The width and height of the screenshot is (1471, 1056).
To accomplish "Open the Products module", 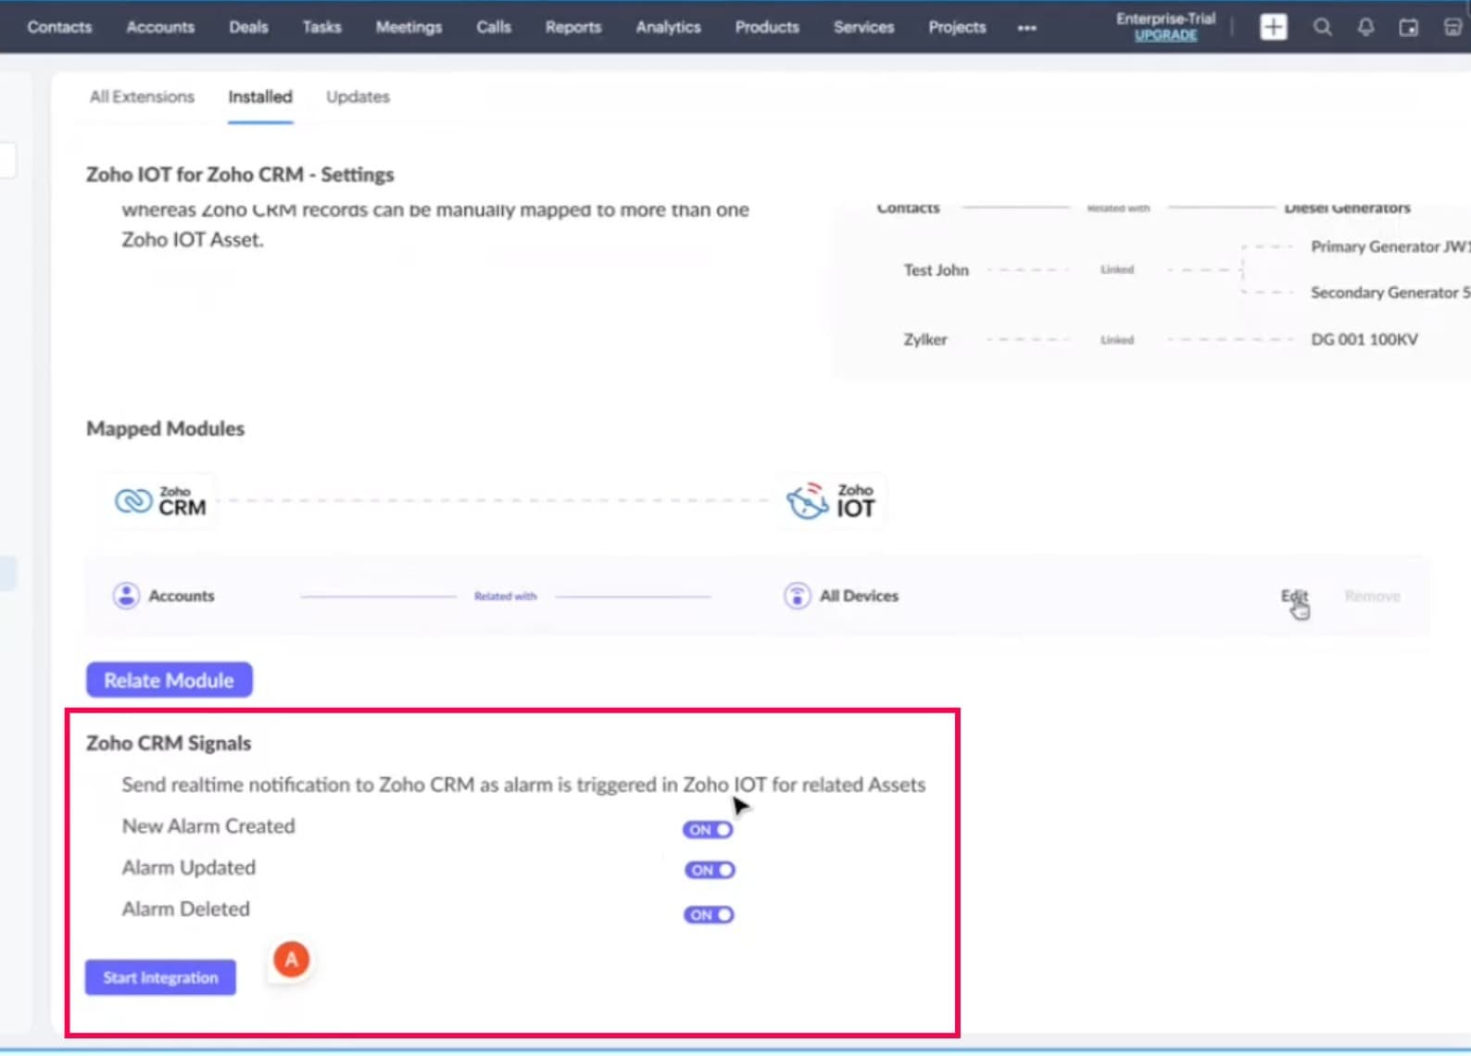I will click(767, 27).
